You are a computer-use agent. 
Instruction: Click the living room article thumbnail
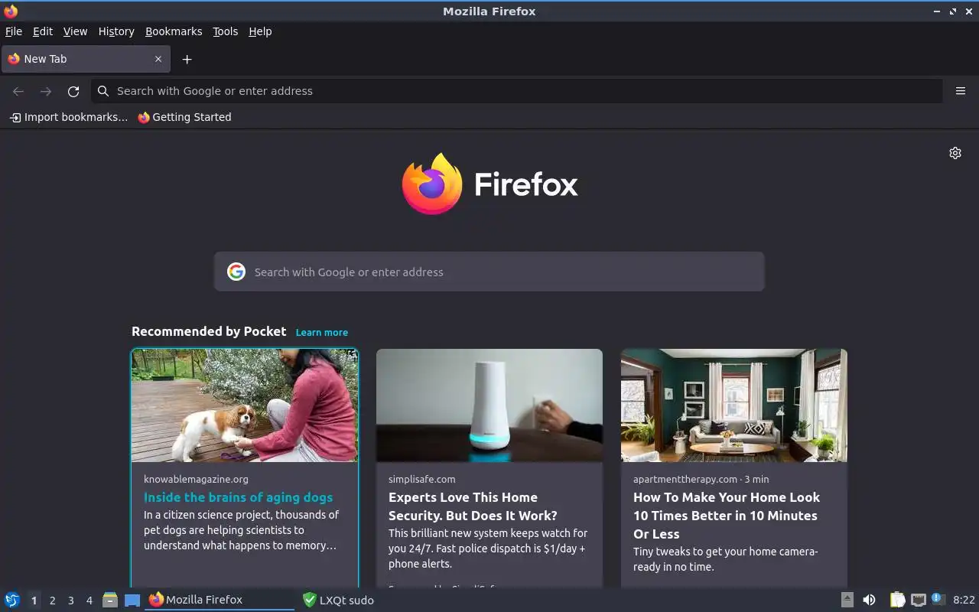pos(734,405)
